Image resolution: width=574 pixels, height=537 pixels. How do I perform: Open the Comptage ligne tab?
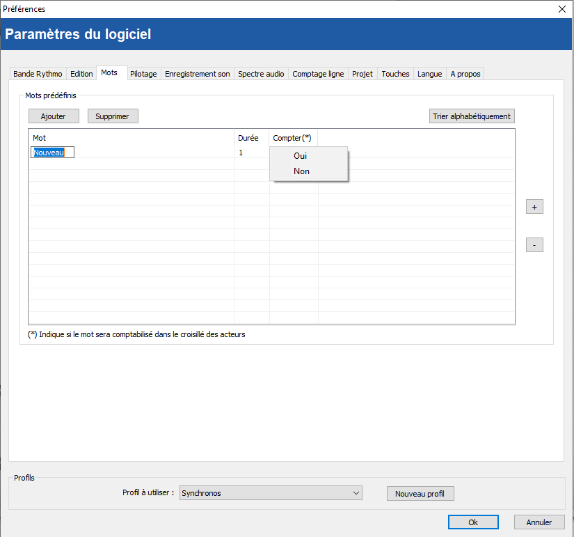tap(318, 74)
